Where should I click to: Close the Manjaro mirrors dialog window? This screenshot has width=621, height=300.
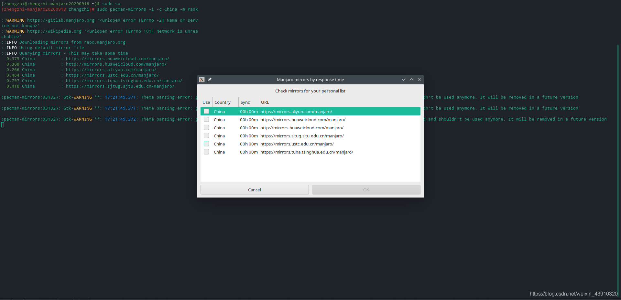(419, 80)
